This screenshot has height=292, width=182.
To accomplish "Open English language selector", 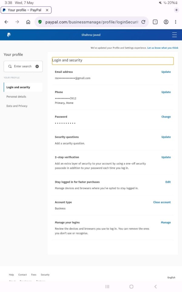I will pos(171,277).
